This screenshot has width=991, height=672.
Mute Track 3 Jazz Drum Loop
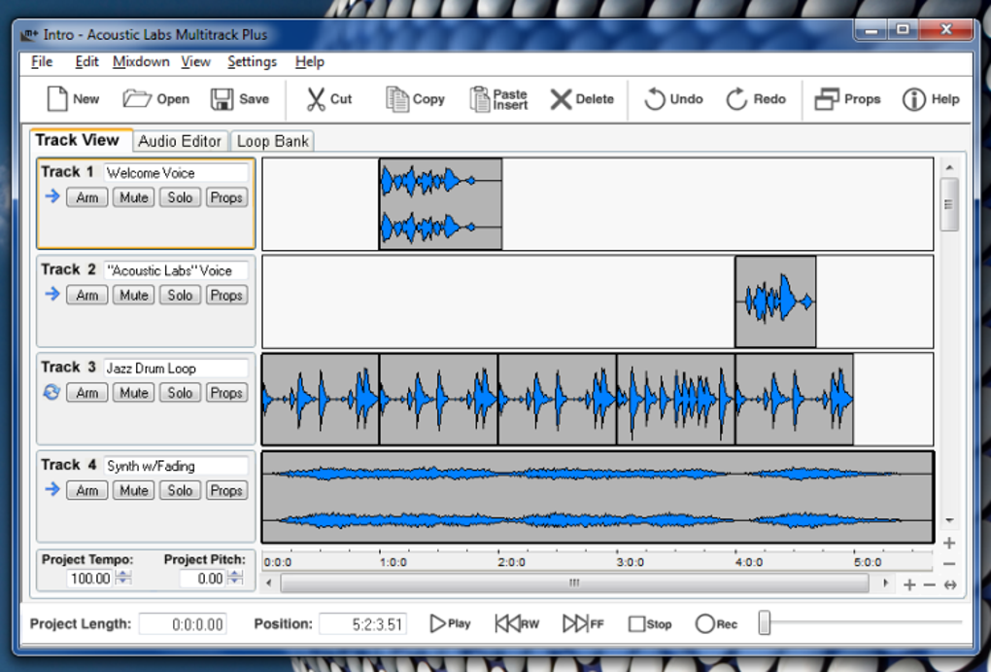point(134,393)
